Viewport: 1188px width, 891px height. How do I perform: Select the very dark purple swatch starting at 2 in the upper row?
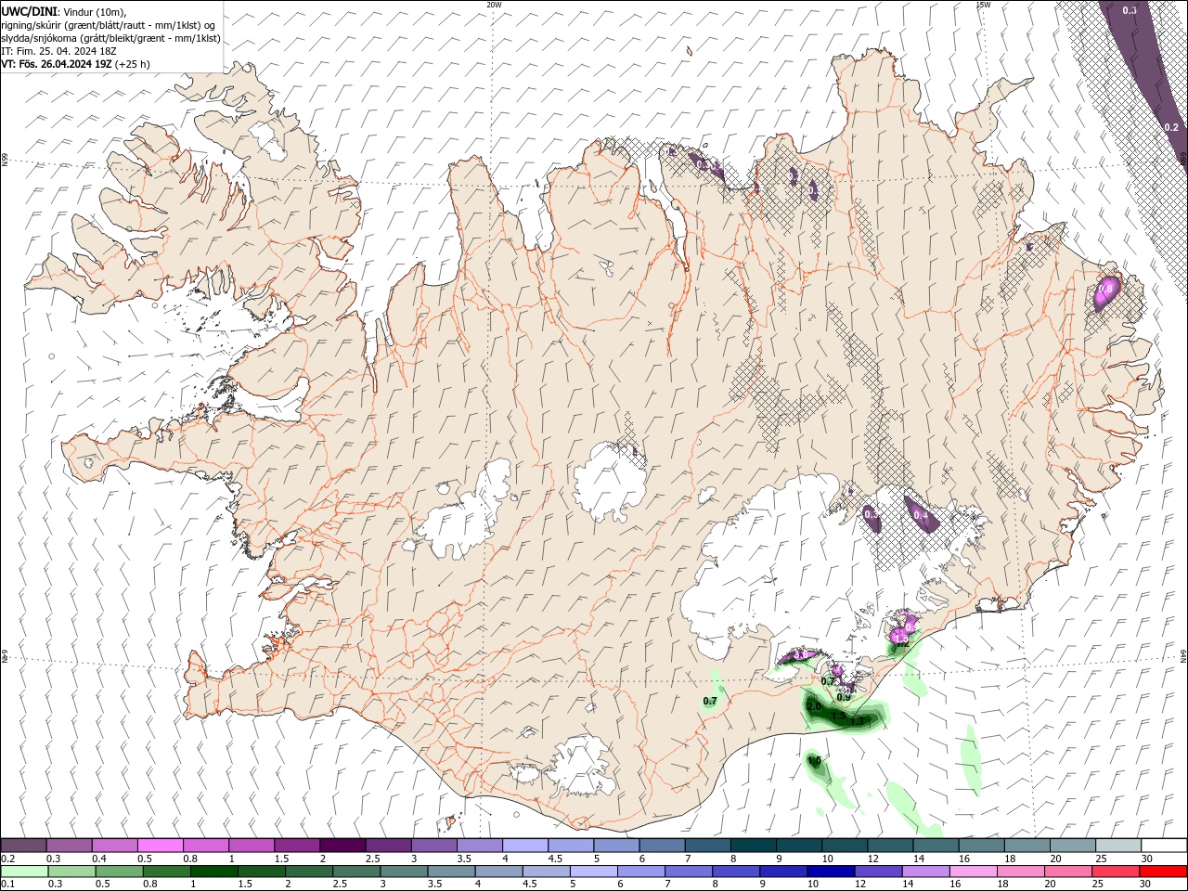tap(342, 845)
